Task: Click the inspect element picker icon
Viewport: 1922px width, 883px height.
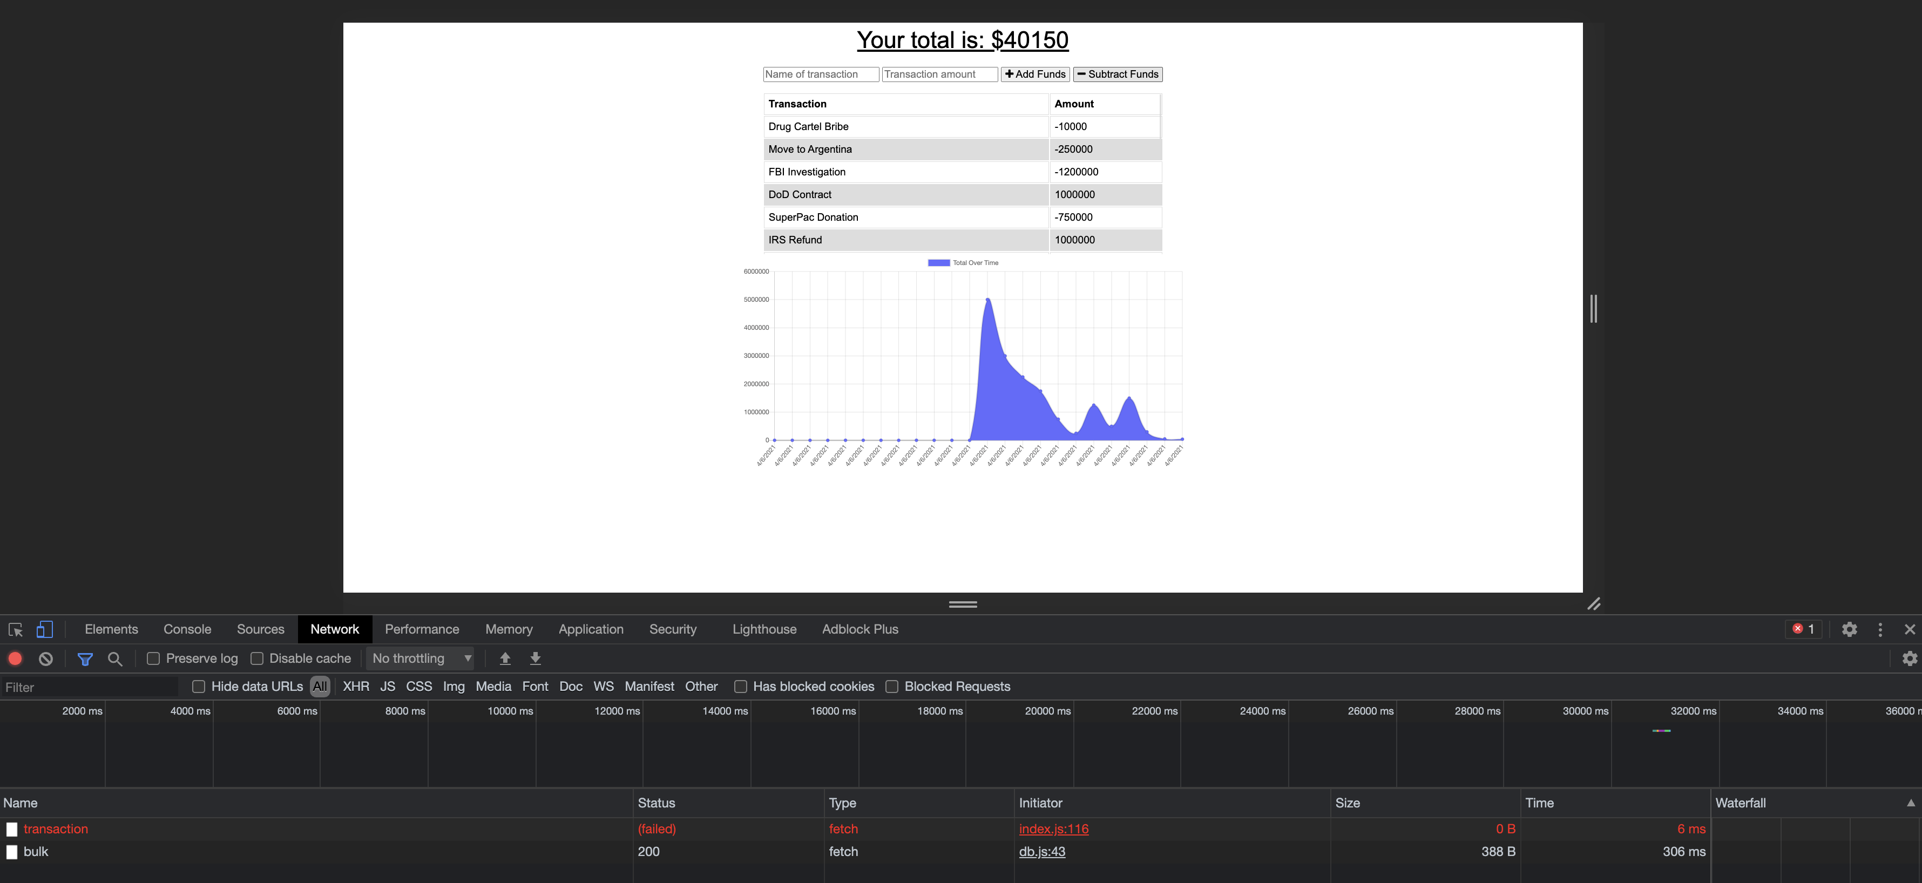Action: point(15,629)
